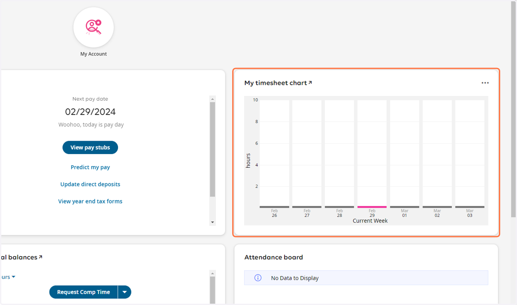Click the 02/29/2024 pay date text
This screenshot has height=305, width=517.
click(x=90, y=112)
